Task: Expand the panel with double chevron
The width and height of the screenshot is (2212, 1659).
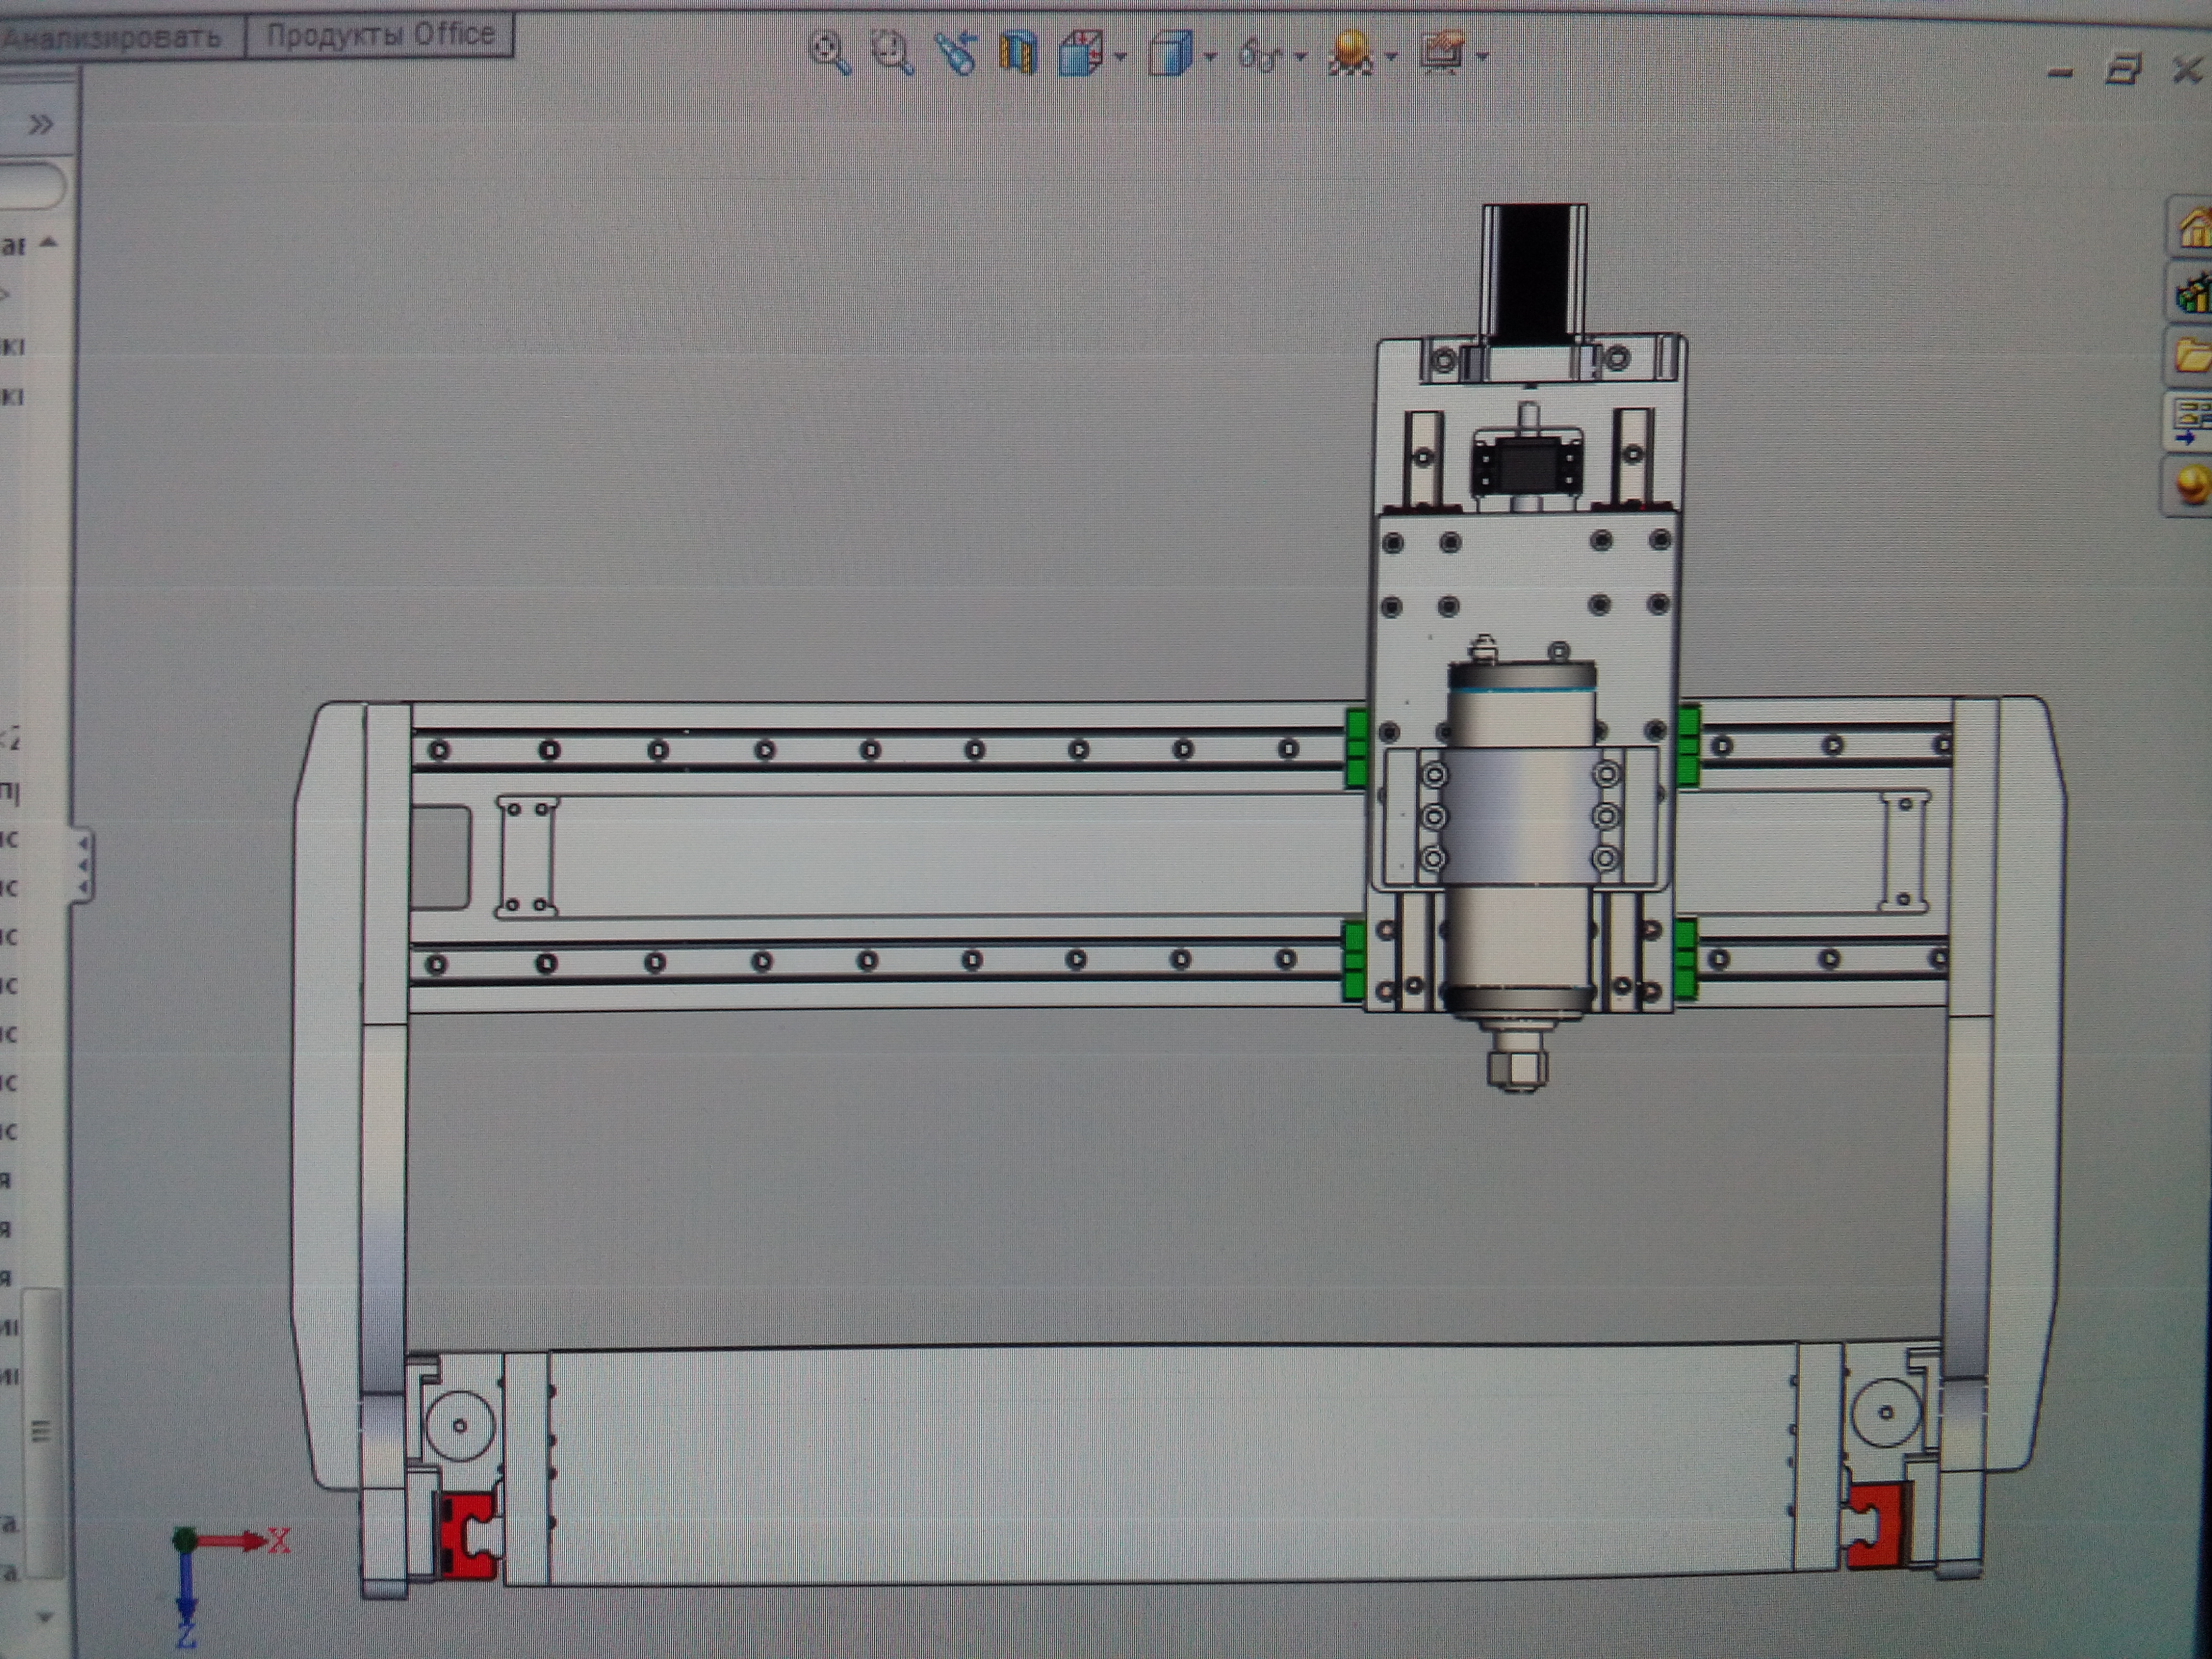Action: click(40, 125)
